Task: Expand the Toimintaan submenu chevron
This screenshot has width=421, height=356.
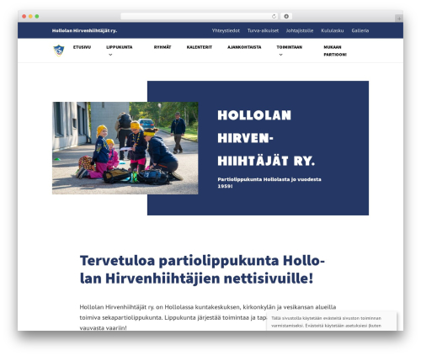Action: [281, 55]
